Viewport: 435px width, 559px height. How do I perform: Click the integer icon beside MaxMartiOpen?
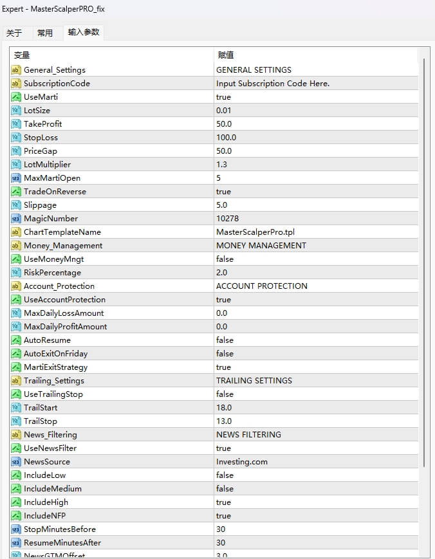(16, 178)
